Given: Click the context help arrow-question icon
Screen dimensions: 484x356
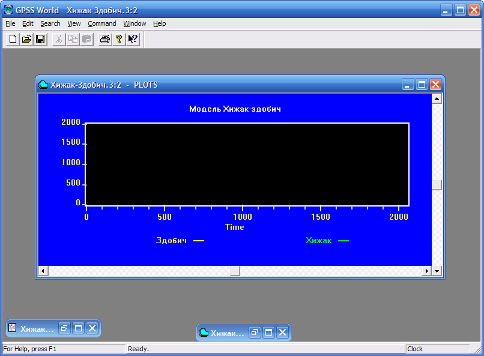Looking at the screenshot, I should 133,39.
